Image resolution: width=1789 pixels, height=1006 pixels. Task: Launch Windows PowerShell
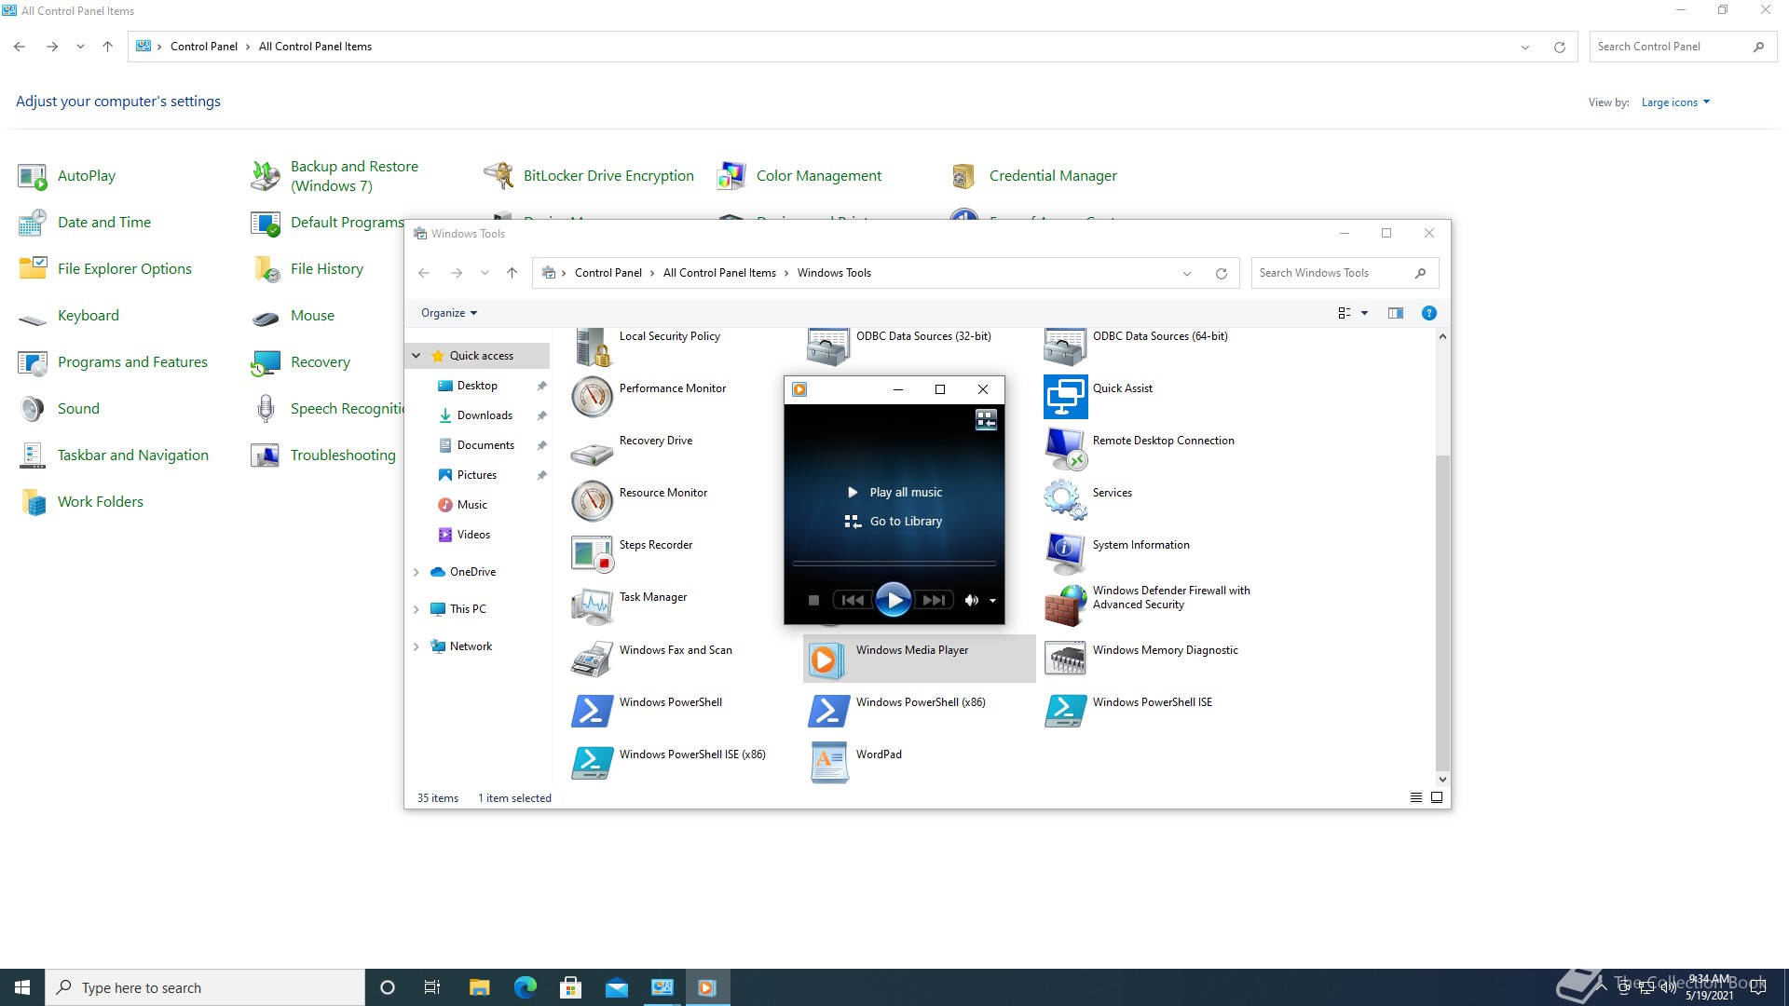pos(649,711)
